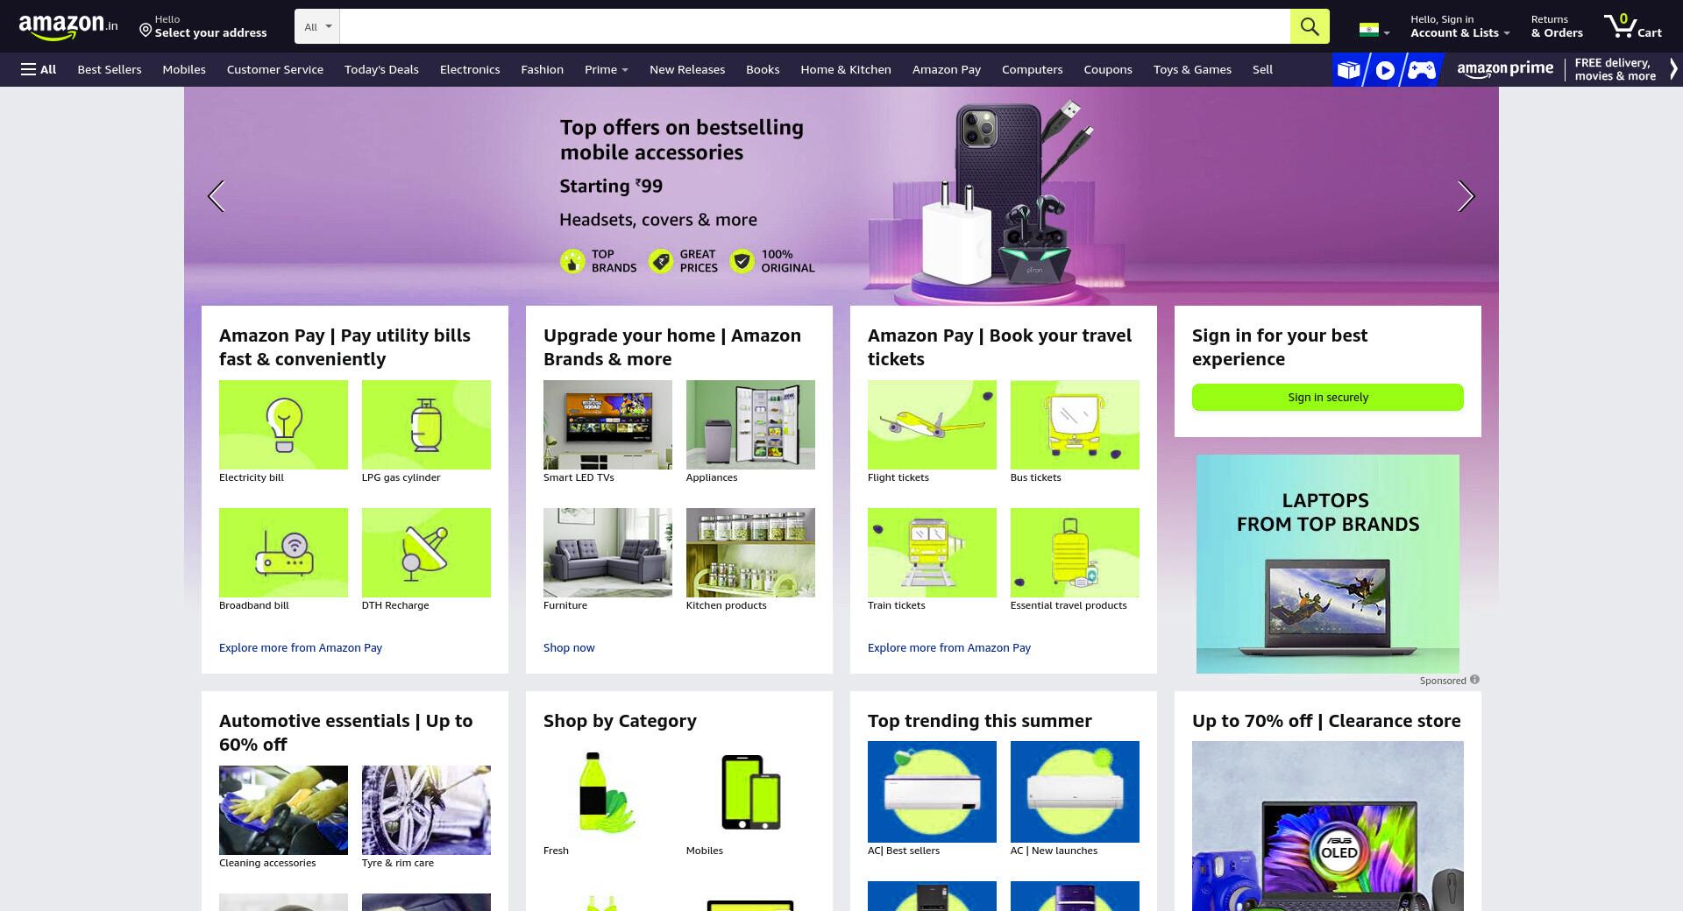Click the India flag language selector

click(x=1374, y=30)
